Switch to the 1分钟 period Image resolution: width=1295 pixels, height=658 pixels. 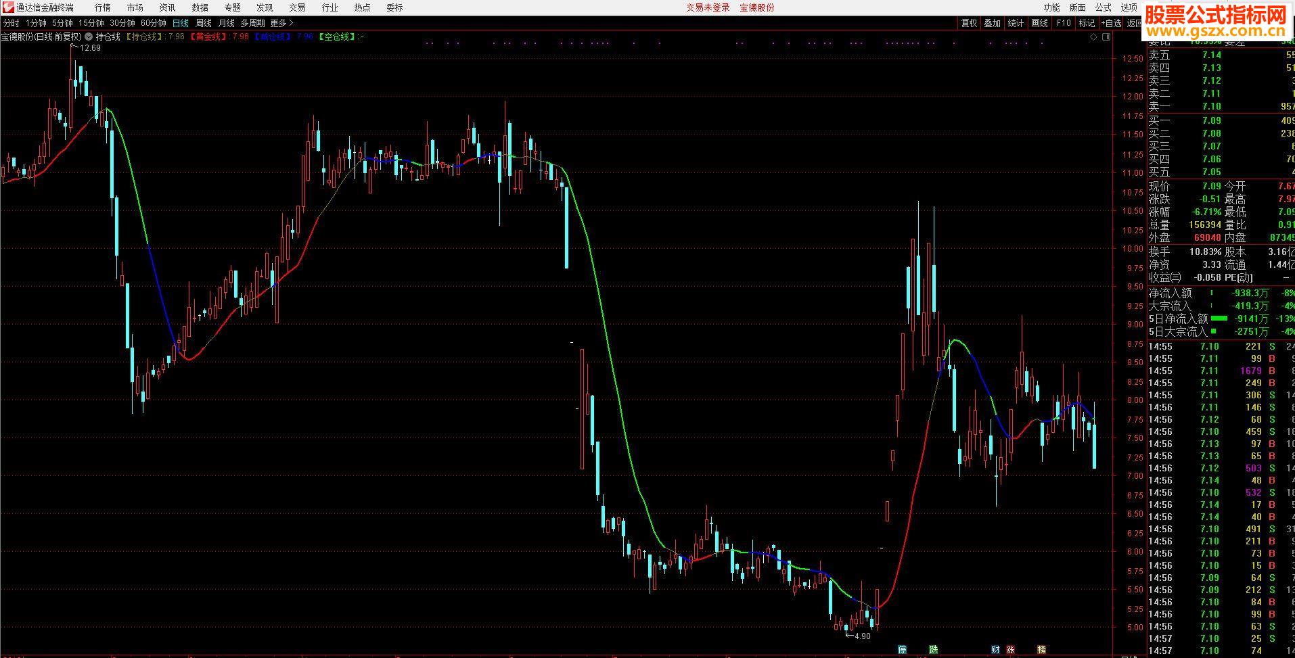36,23
